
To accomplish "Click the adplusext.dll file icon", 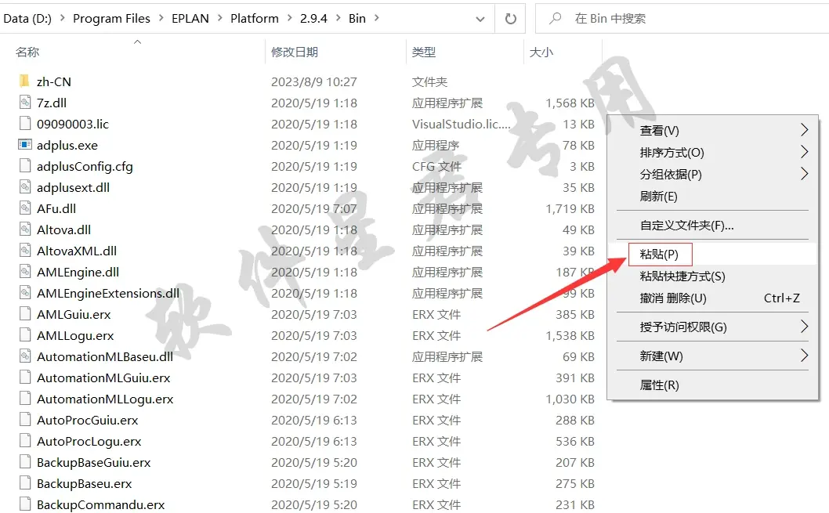I will tap(24, 187).
